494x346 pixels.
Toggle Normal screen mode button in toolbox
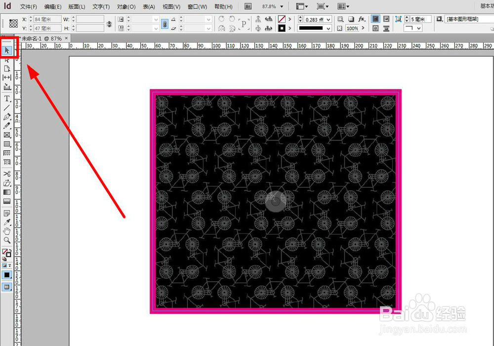7,287
